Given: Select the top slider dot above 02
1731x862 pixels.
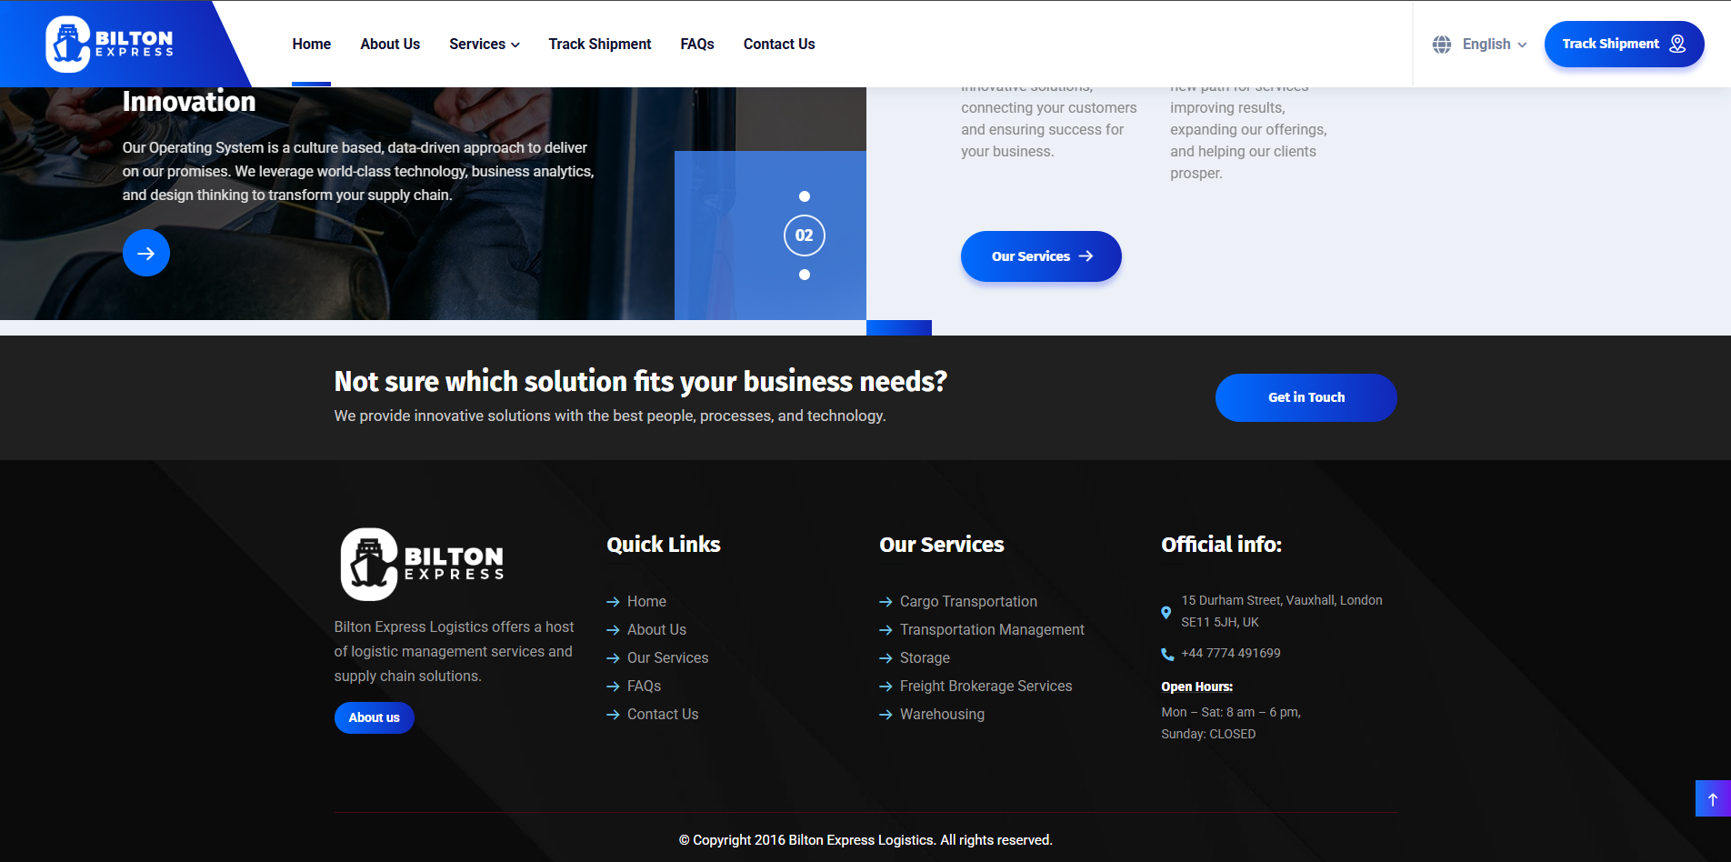Looking at the screenshot, I should tap(805, 196).
